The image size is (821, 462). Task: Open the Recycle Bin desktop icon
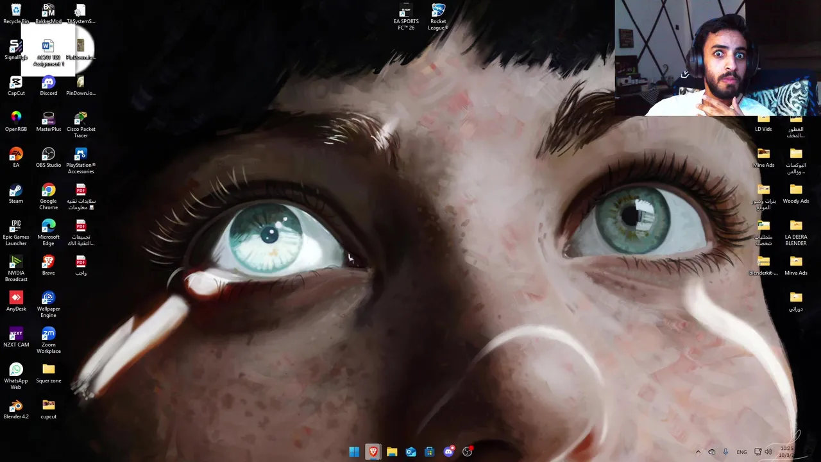(16, 13)
